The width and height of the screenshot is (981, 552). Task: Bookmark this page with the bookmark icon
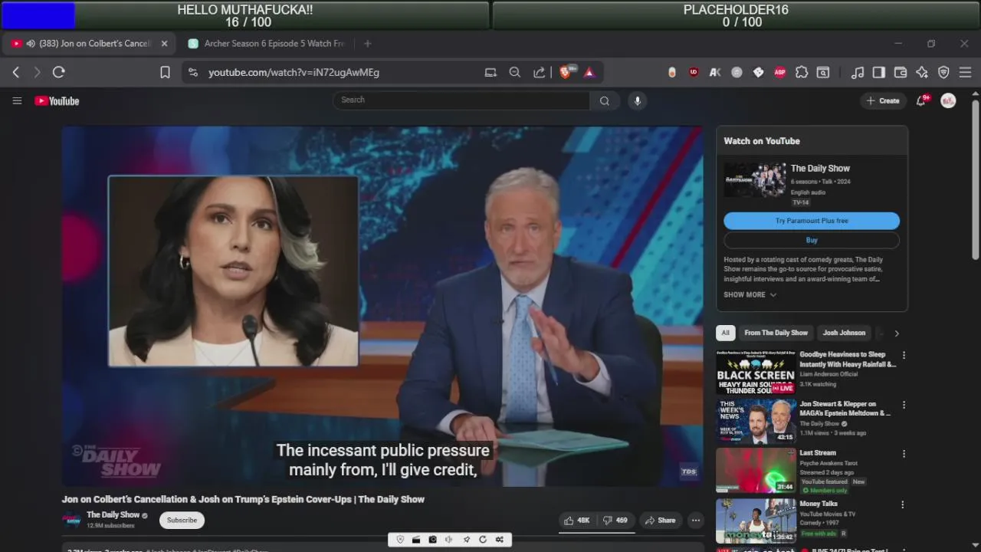[x=165, y=72]
